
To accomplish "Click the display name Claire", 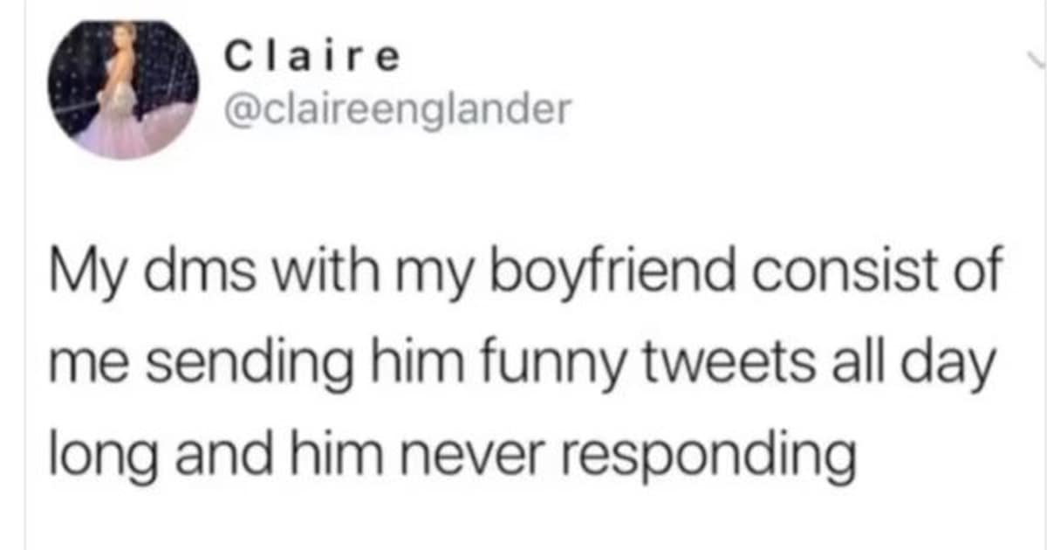I will tap(313, 57).
